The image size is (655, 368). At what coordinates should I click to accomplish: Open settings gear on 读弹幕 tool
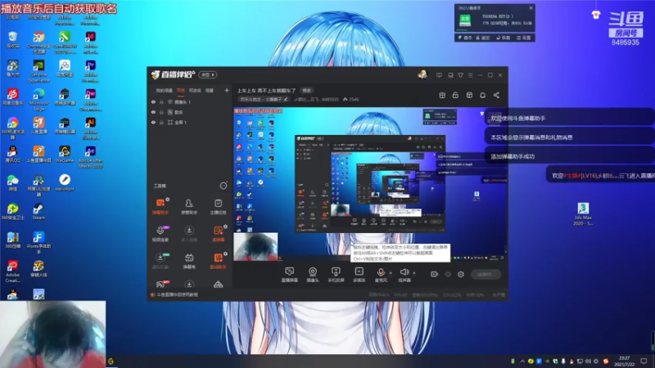[x=225, y=227]
